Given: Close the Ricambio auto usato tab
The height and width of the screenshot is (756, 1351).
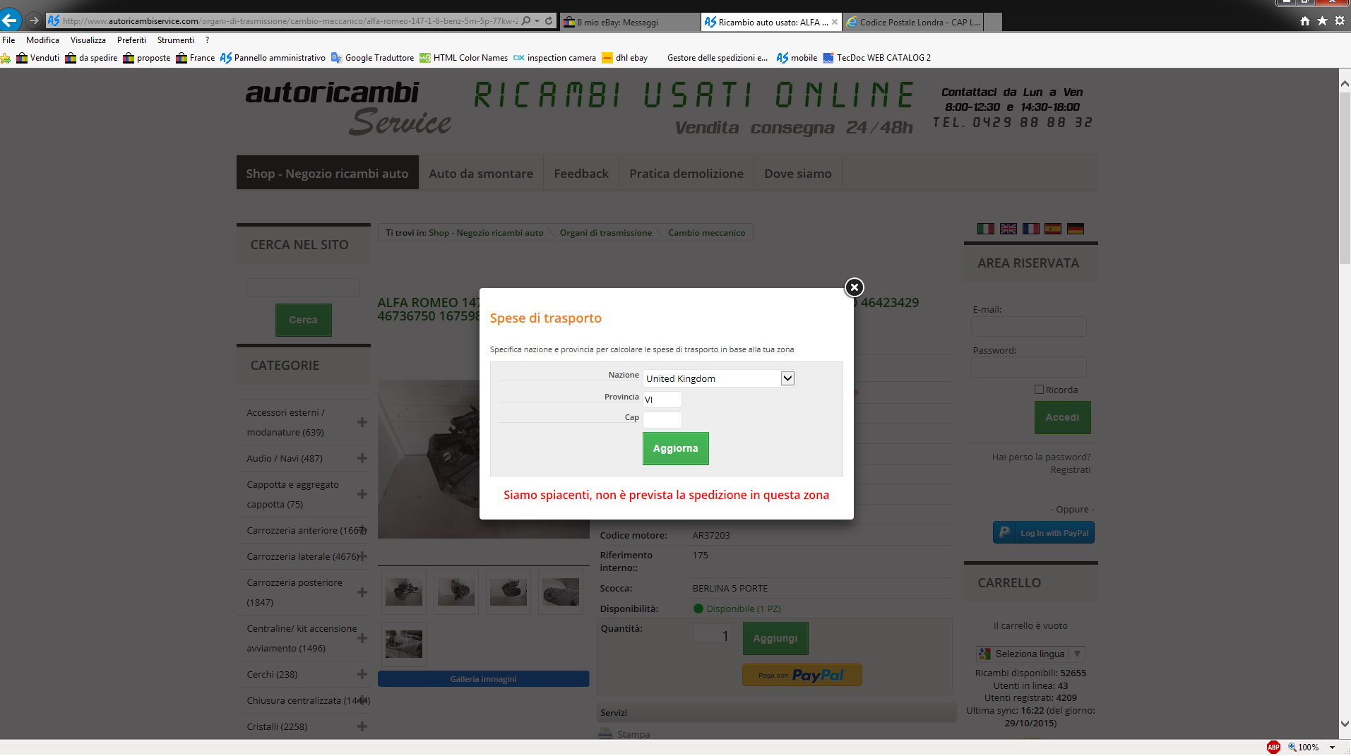Looking at the screenshot, I should (835, 22).
